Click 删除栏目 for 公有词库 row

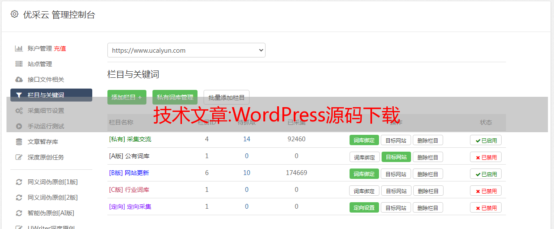tap(428, 157)
